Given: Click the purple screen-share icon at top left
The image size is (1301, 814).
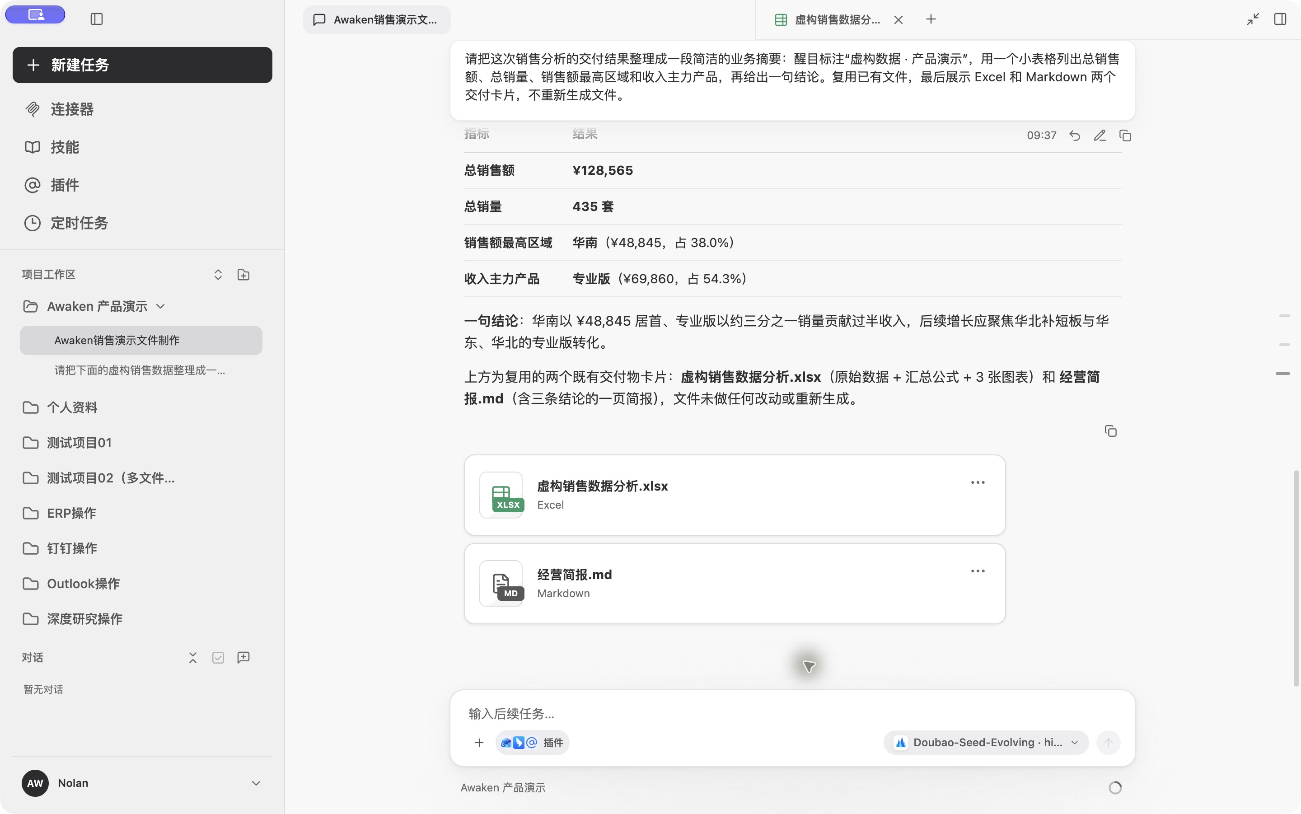Looking at the screenshot, I should click(x=36, y=14).
